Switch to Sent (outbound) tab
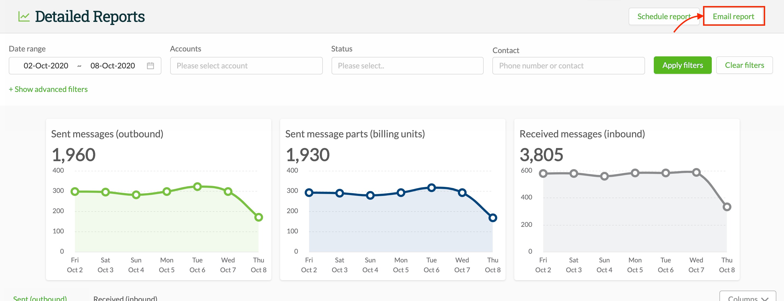The image size is (784, 301). [40, 298]
